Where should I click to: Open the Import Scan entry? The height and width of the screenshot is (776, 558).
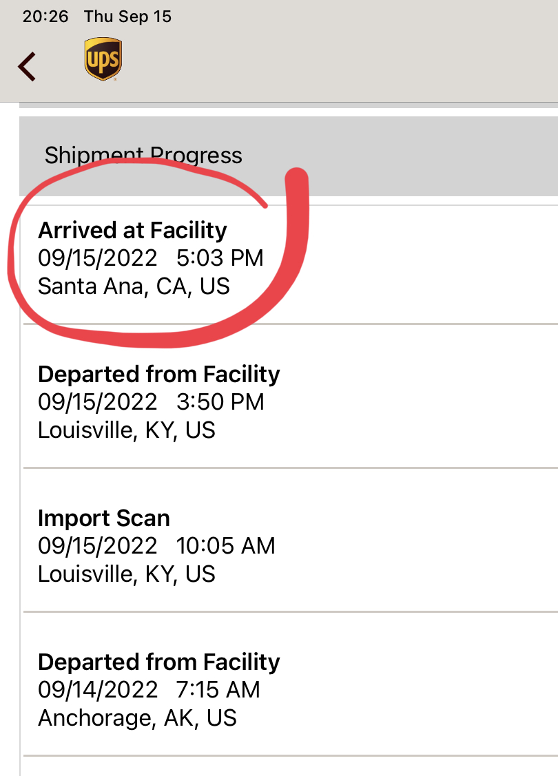tap(103, 518)
